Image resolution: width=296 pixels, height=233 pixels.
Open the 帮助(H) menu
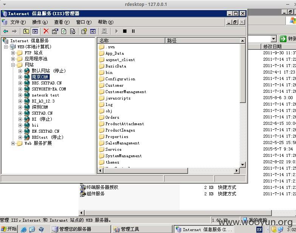tap(106, 22)
